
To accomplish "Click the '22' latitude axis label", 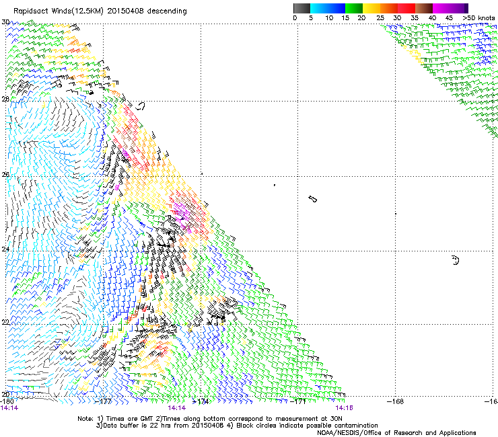I will (x=5, y=323).
